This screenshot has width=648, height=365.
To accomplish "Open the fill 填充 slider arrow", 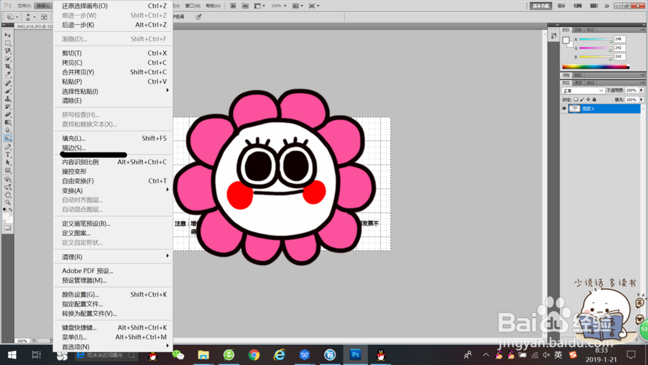I will (x=642, y=100).
